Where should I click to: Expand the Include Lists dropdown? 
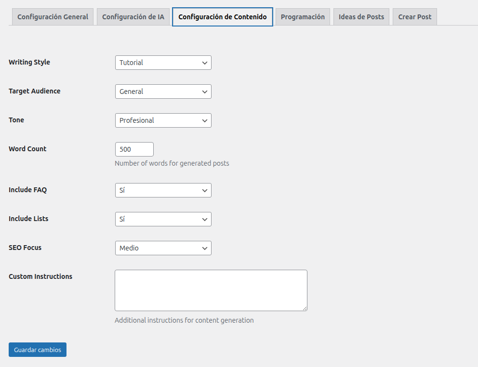pyautogui.click(x=163, y=219)
